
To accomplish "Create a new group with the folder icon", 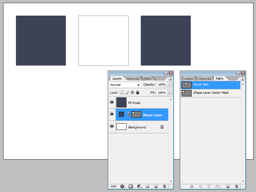I will point(147,186).
